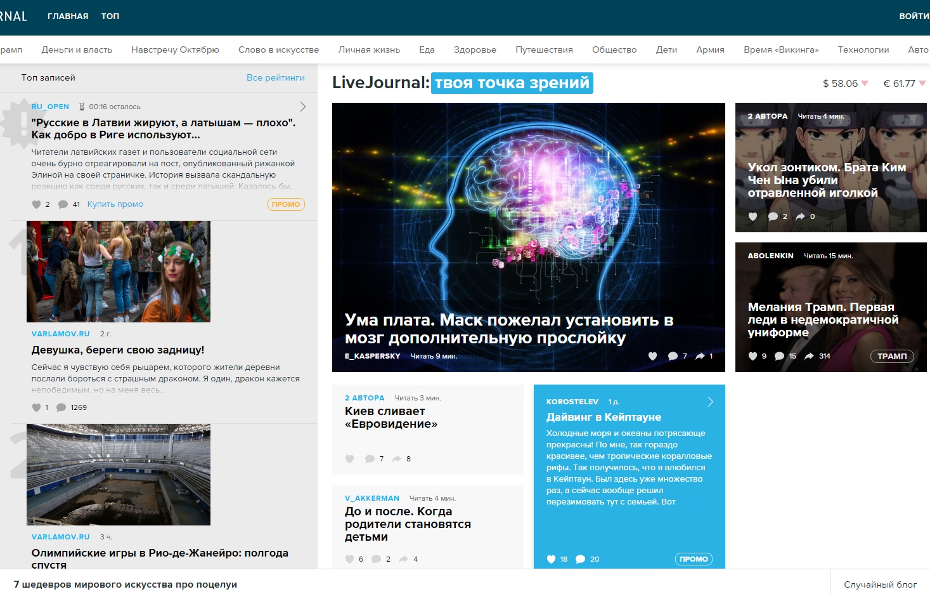Share the 'До и после' post
The image size is (930, 594).
[403, 559]
